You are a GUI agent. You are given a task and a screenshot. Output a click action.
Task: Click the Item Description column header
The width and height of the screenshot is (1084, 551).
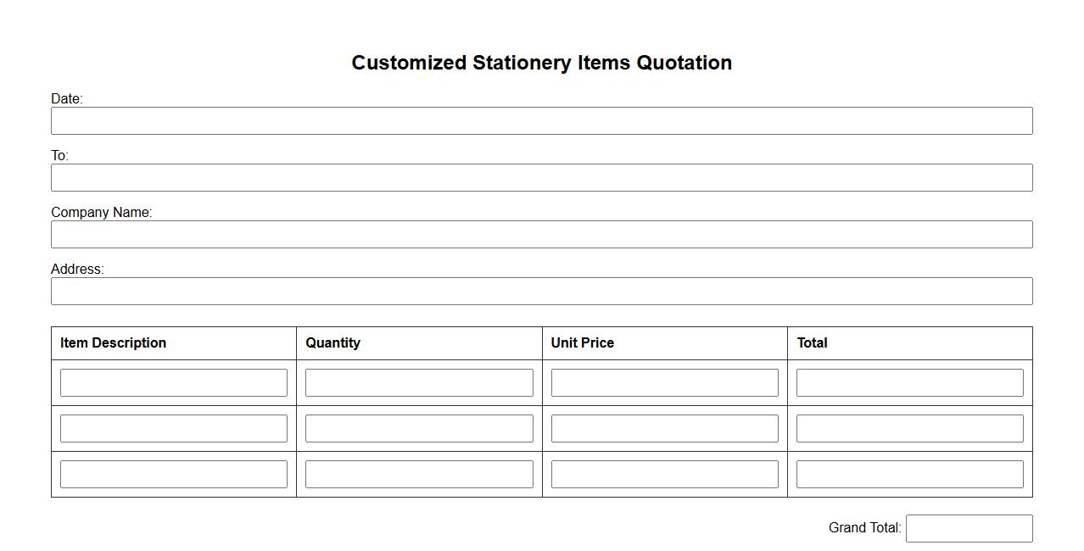[114, 342]
